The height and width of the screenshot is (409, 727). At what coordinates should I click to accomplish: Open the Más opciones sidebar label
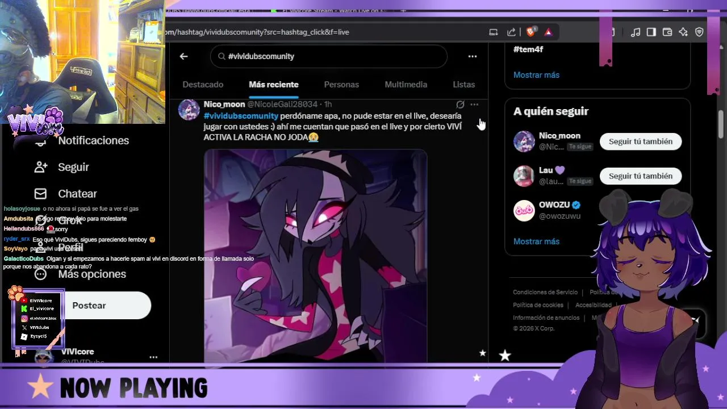coord(92,274)
